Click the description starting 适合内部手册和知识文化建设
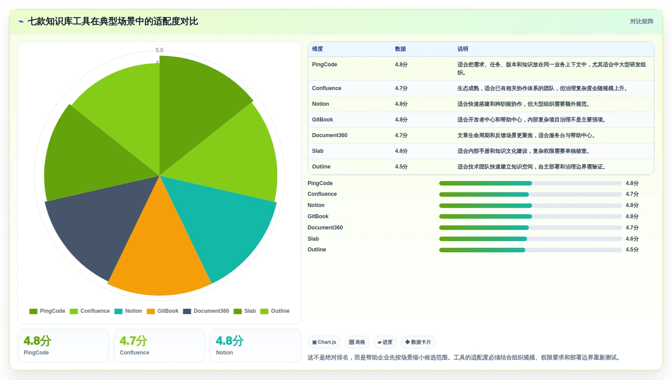Screen dimensions: 672x380 coord(524,151)
